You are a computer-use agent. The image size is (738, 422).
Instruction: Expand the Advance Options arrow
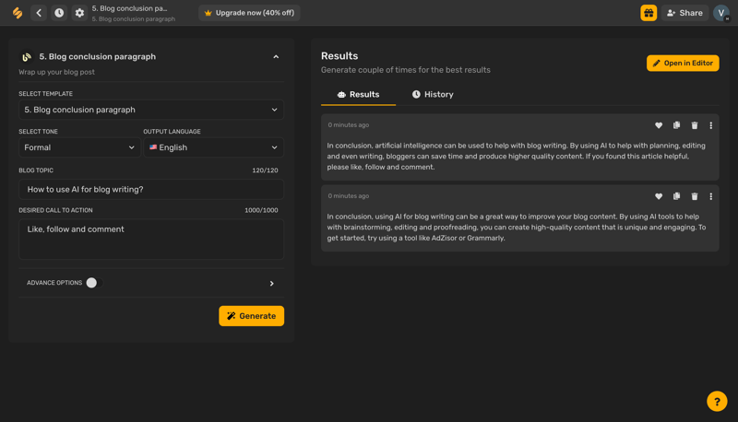pyautogui.click(x=271, y=284)
